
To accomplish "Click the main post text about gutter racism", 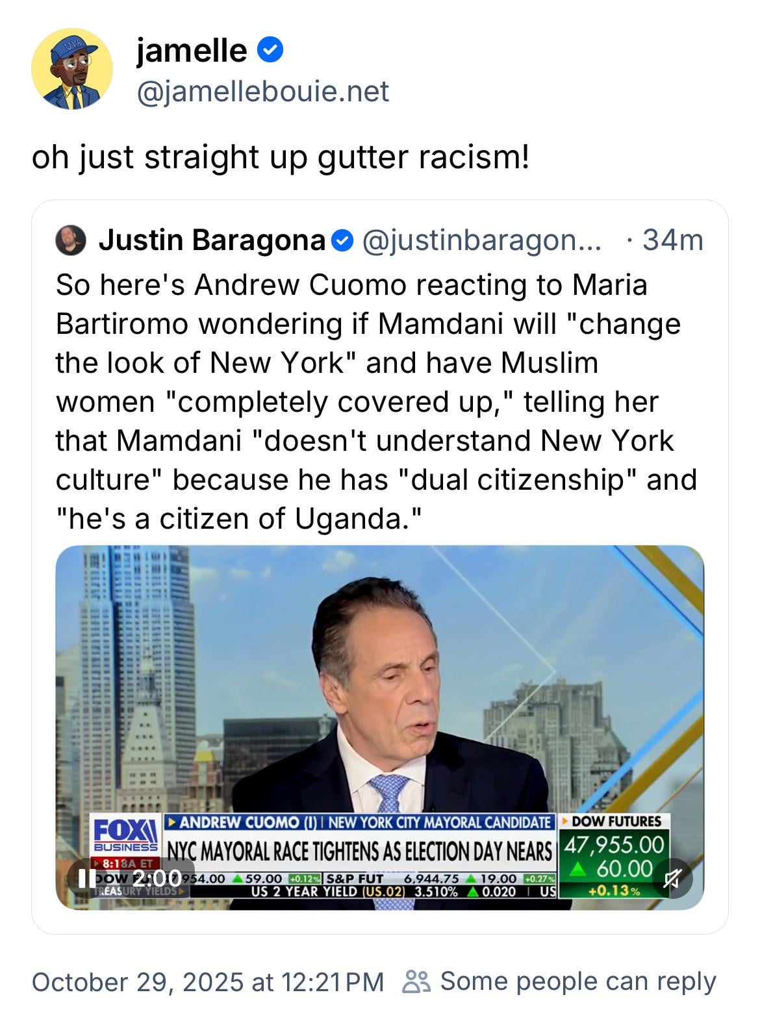I will pyautogui.click(x=281, y=158).
